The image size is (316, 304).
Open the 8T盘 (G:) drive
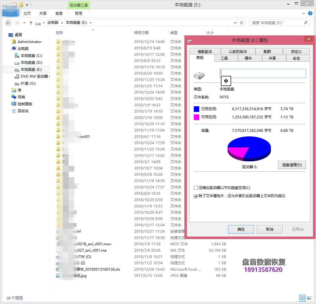click(x=28, y=83)
